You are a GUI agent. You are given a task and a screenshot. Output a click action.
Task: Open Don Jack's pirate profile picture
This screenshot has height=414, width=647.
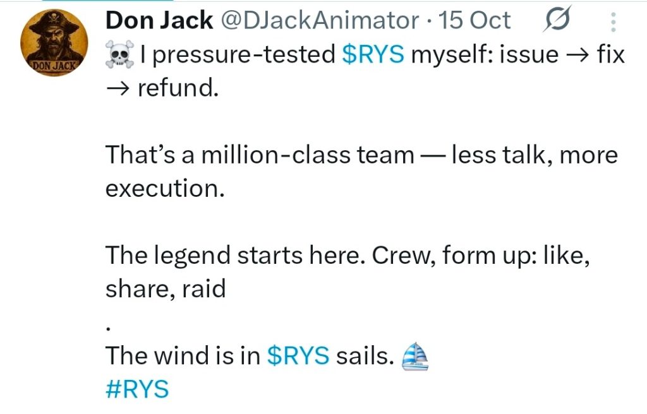[x=52, y=41]
